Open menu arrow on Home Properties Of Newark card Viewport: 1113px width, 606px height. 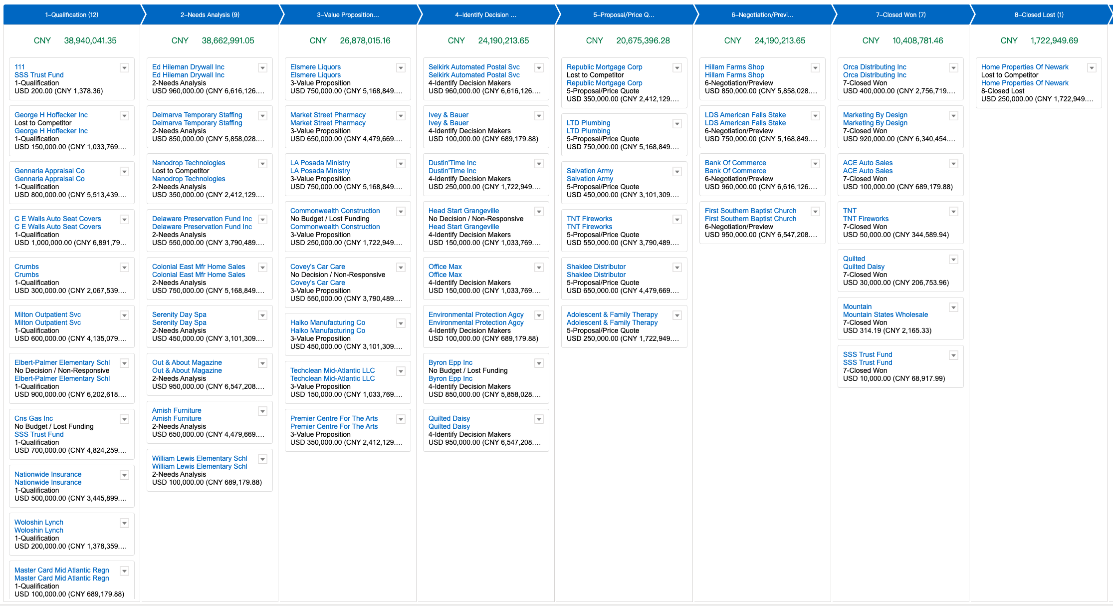click(1092, 68)
